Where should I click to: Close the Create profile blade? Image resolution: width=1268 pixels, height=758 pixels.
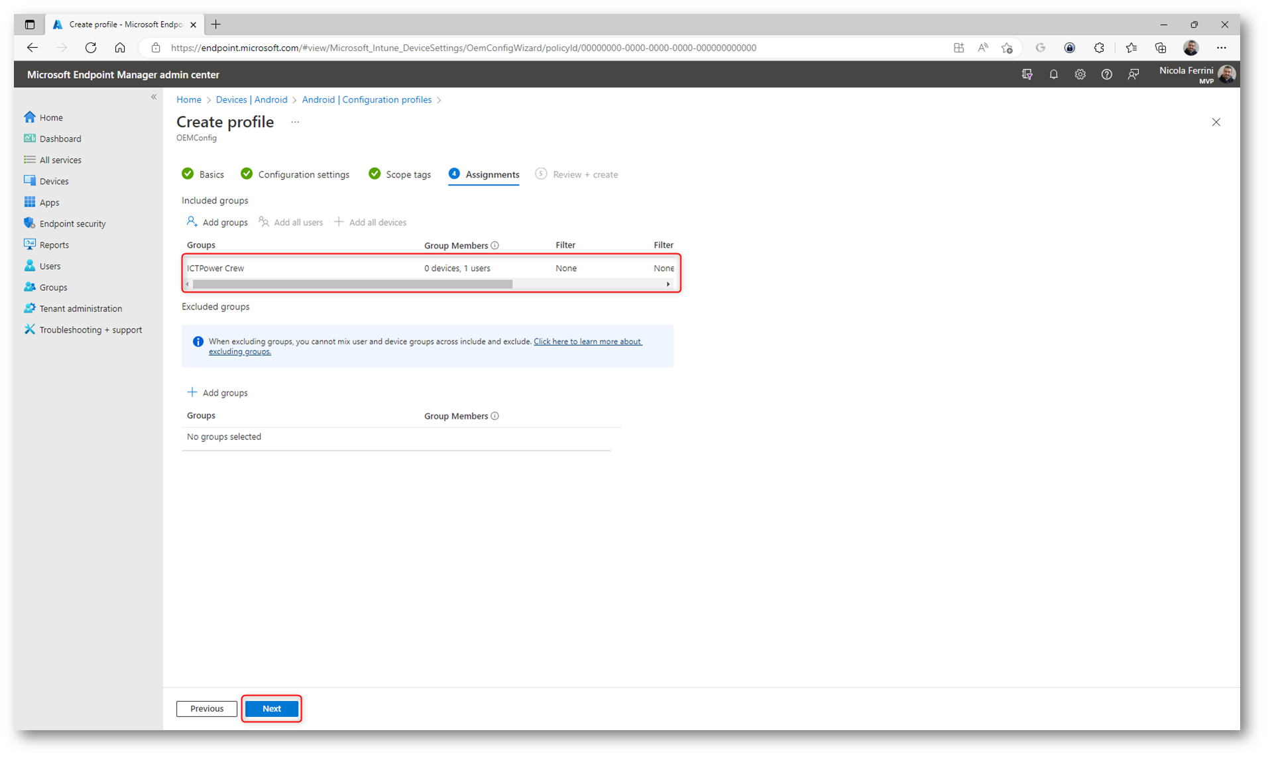1216,122
